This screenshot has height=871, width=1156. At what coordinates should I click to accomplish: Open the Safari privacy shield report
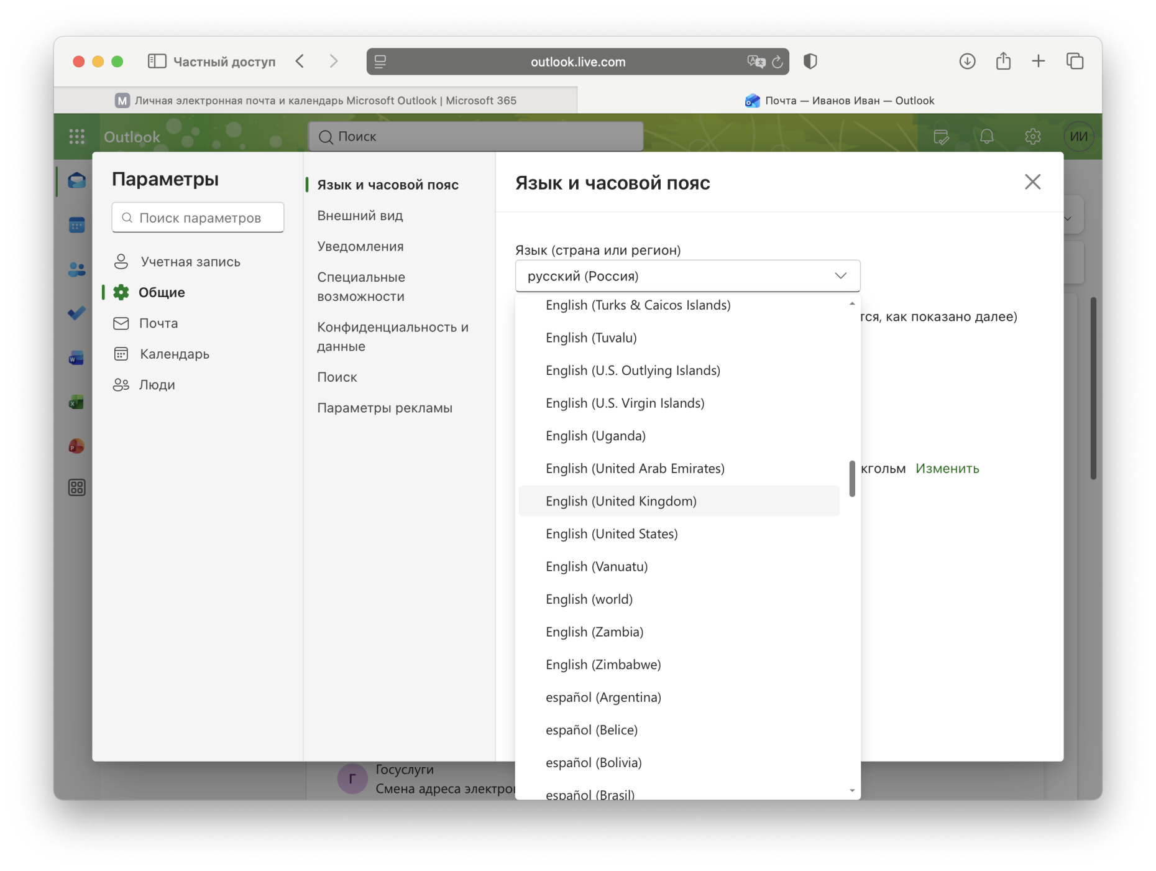point(810,61)
